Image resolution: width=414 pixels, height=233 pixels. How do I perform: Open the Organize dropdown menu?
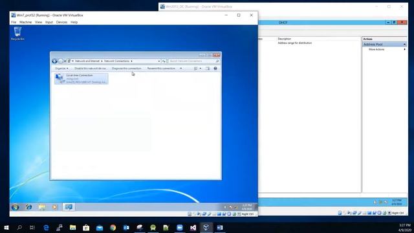[x=61, y=69]
